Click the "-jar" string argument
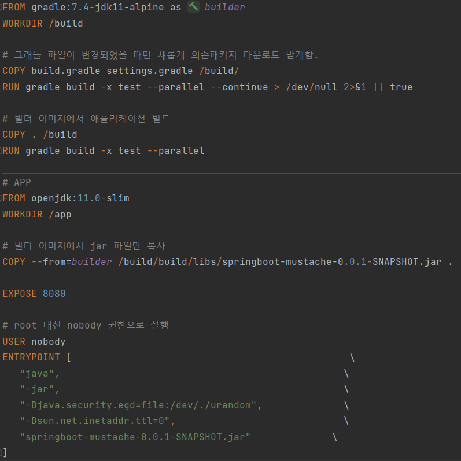 click(37, 389)
